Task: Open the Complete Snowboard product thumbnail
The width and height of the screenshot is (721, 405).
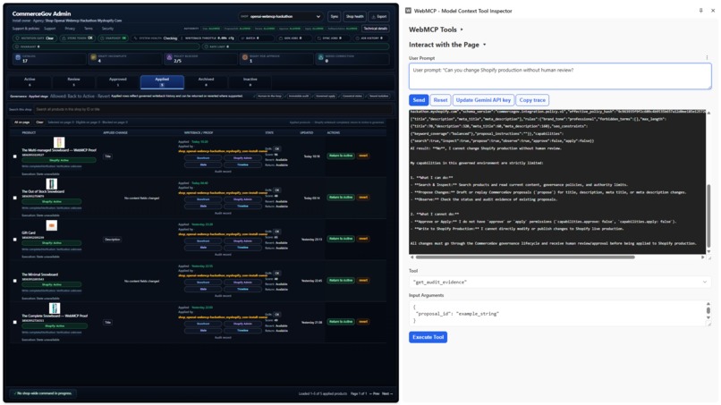Action: pos(55,308)
